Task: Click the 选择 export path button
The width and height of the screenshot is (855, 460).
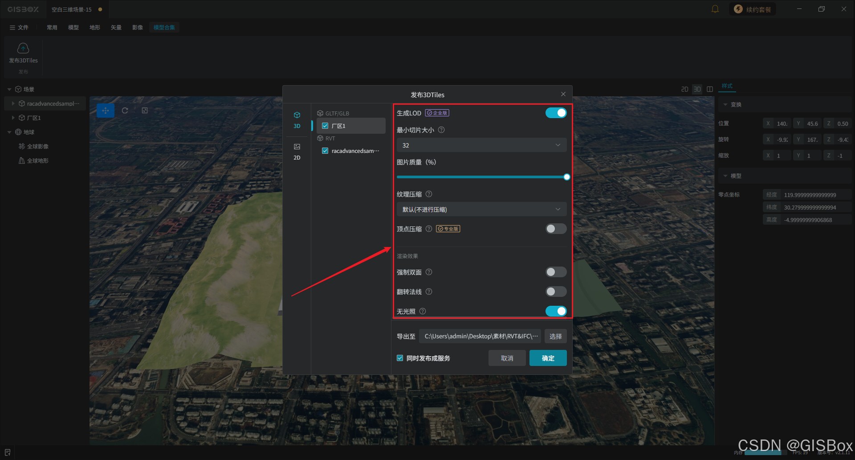Action: coord(556,336)
